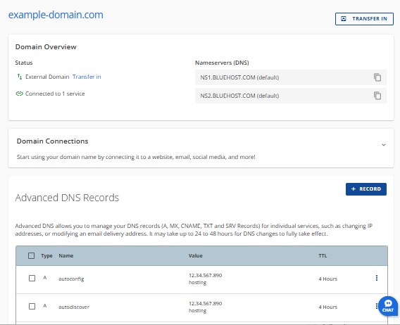Open the example-domain.com title link
This screenshot has width=400, height=325.
click(56, 15)
